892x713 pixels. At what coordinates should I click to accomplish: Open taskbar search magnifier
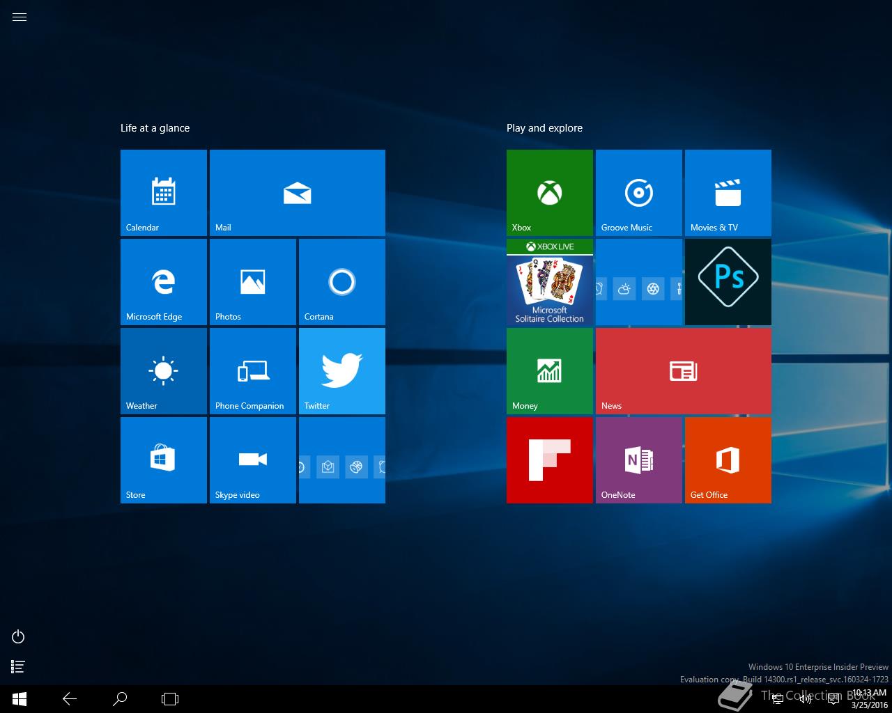tap(120, 699)
